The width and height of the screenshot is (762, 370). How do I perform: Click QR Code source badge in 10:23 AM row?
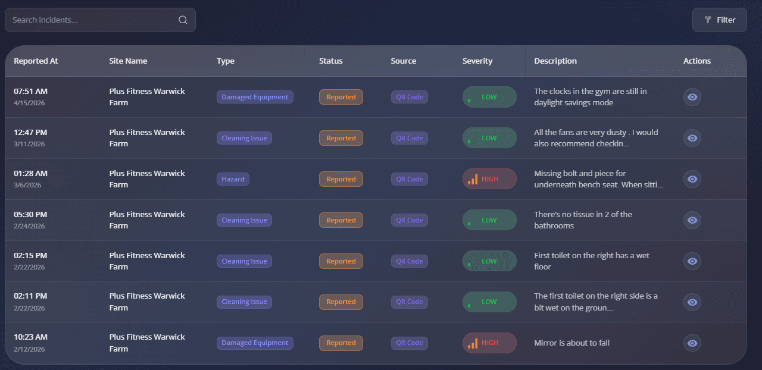pos(410,343)
